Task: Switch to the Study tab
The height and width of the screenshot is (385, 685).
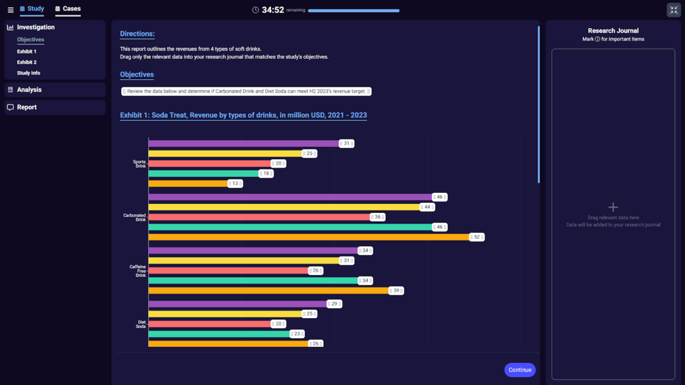Action: point(32,9)
